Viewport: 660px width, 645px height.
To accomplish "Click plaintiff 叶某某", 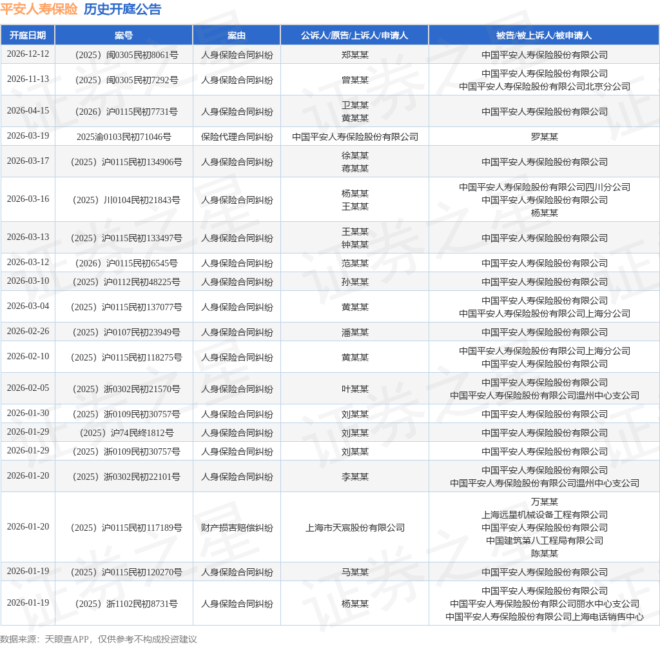I will (355, 389).
